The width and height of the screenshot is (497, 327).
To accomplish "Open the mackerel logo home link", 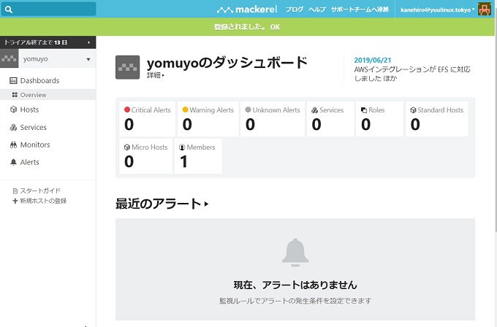I will click(247, 9).
